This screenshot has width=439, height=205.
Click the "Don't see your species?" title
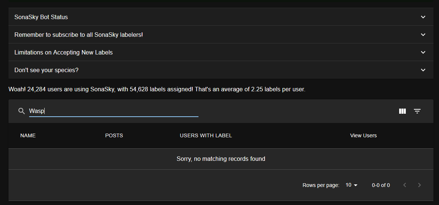point(46,70)
